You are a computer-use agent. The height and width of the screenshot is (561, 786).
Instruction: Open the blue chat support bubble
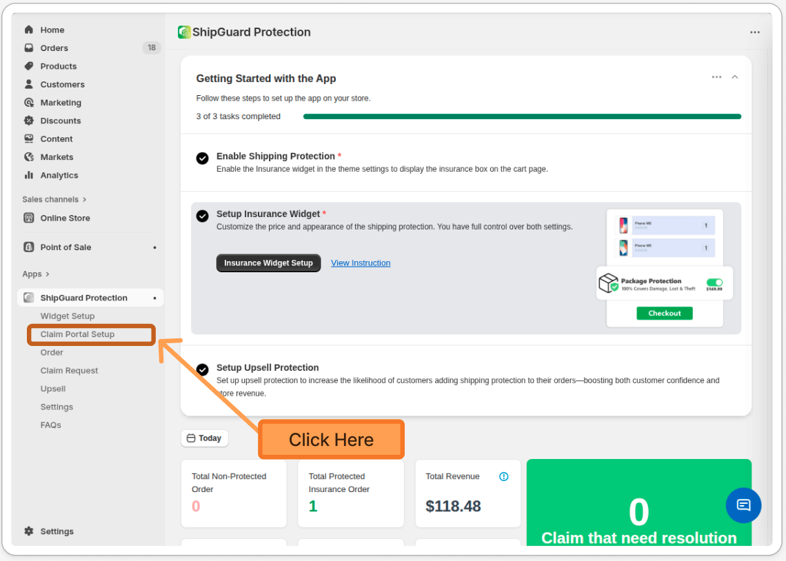tap(743, 505)
